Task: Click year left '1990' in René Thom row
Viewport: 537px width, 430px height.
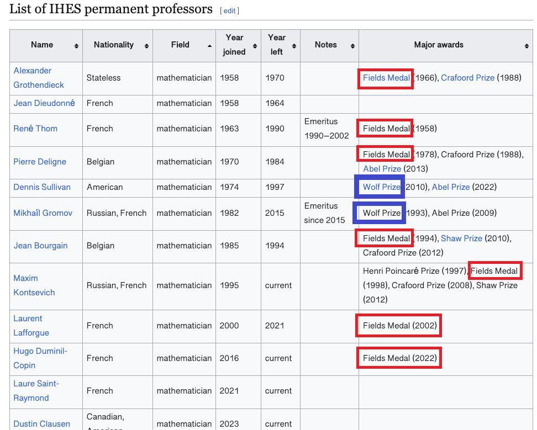Action: click(x=275, y=129)
